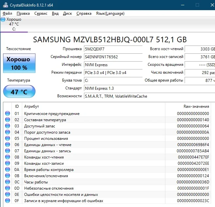Open the Справка menu

click(84, 13)
